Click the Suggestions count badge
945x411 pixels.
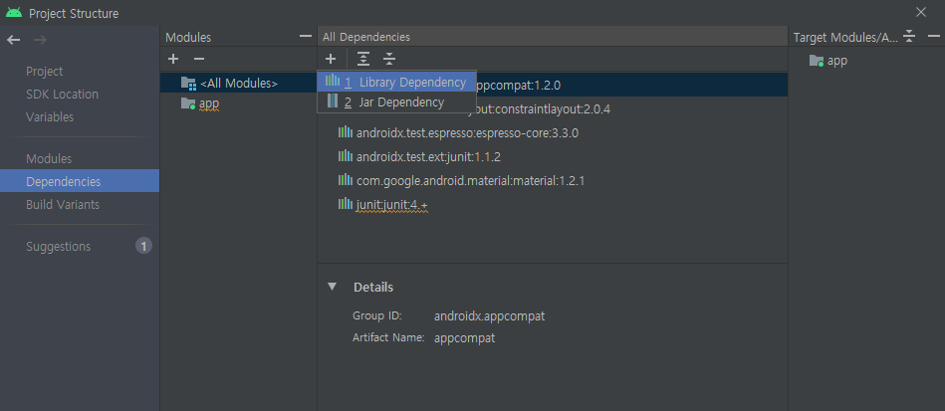(143, 246)
